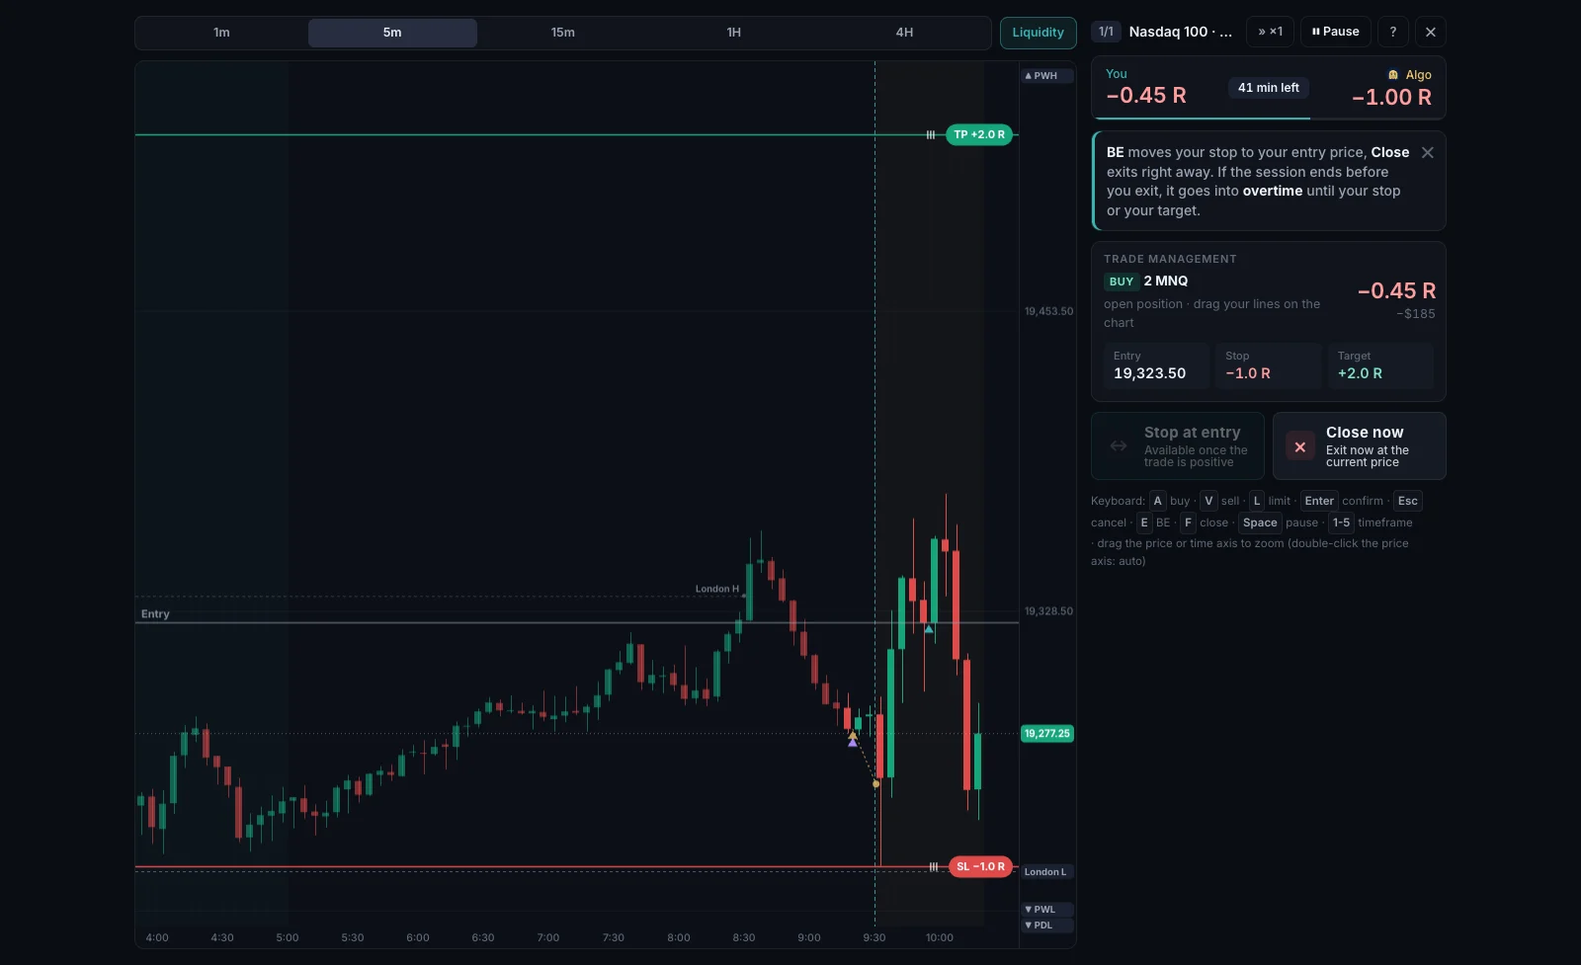This screenshot has width=1581, height=965.
Task: Select the 5m timeframe tab
Action: pos(392,33)
